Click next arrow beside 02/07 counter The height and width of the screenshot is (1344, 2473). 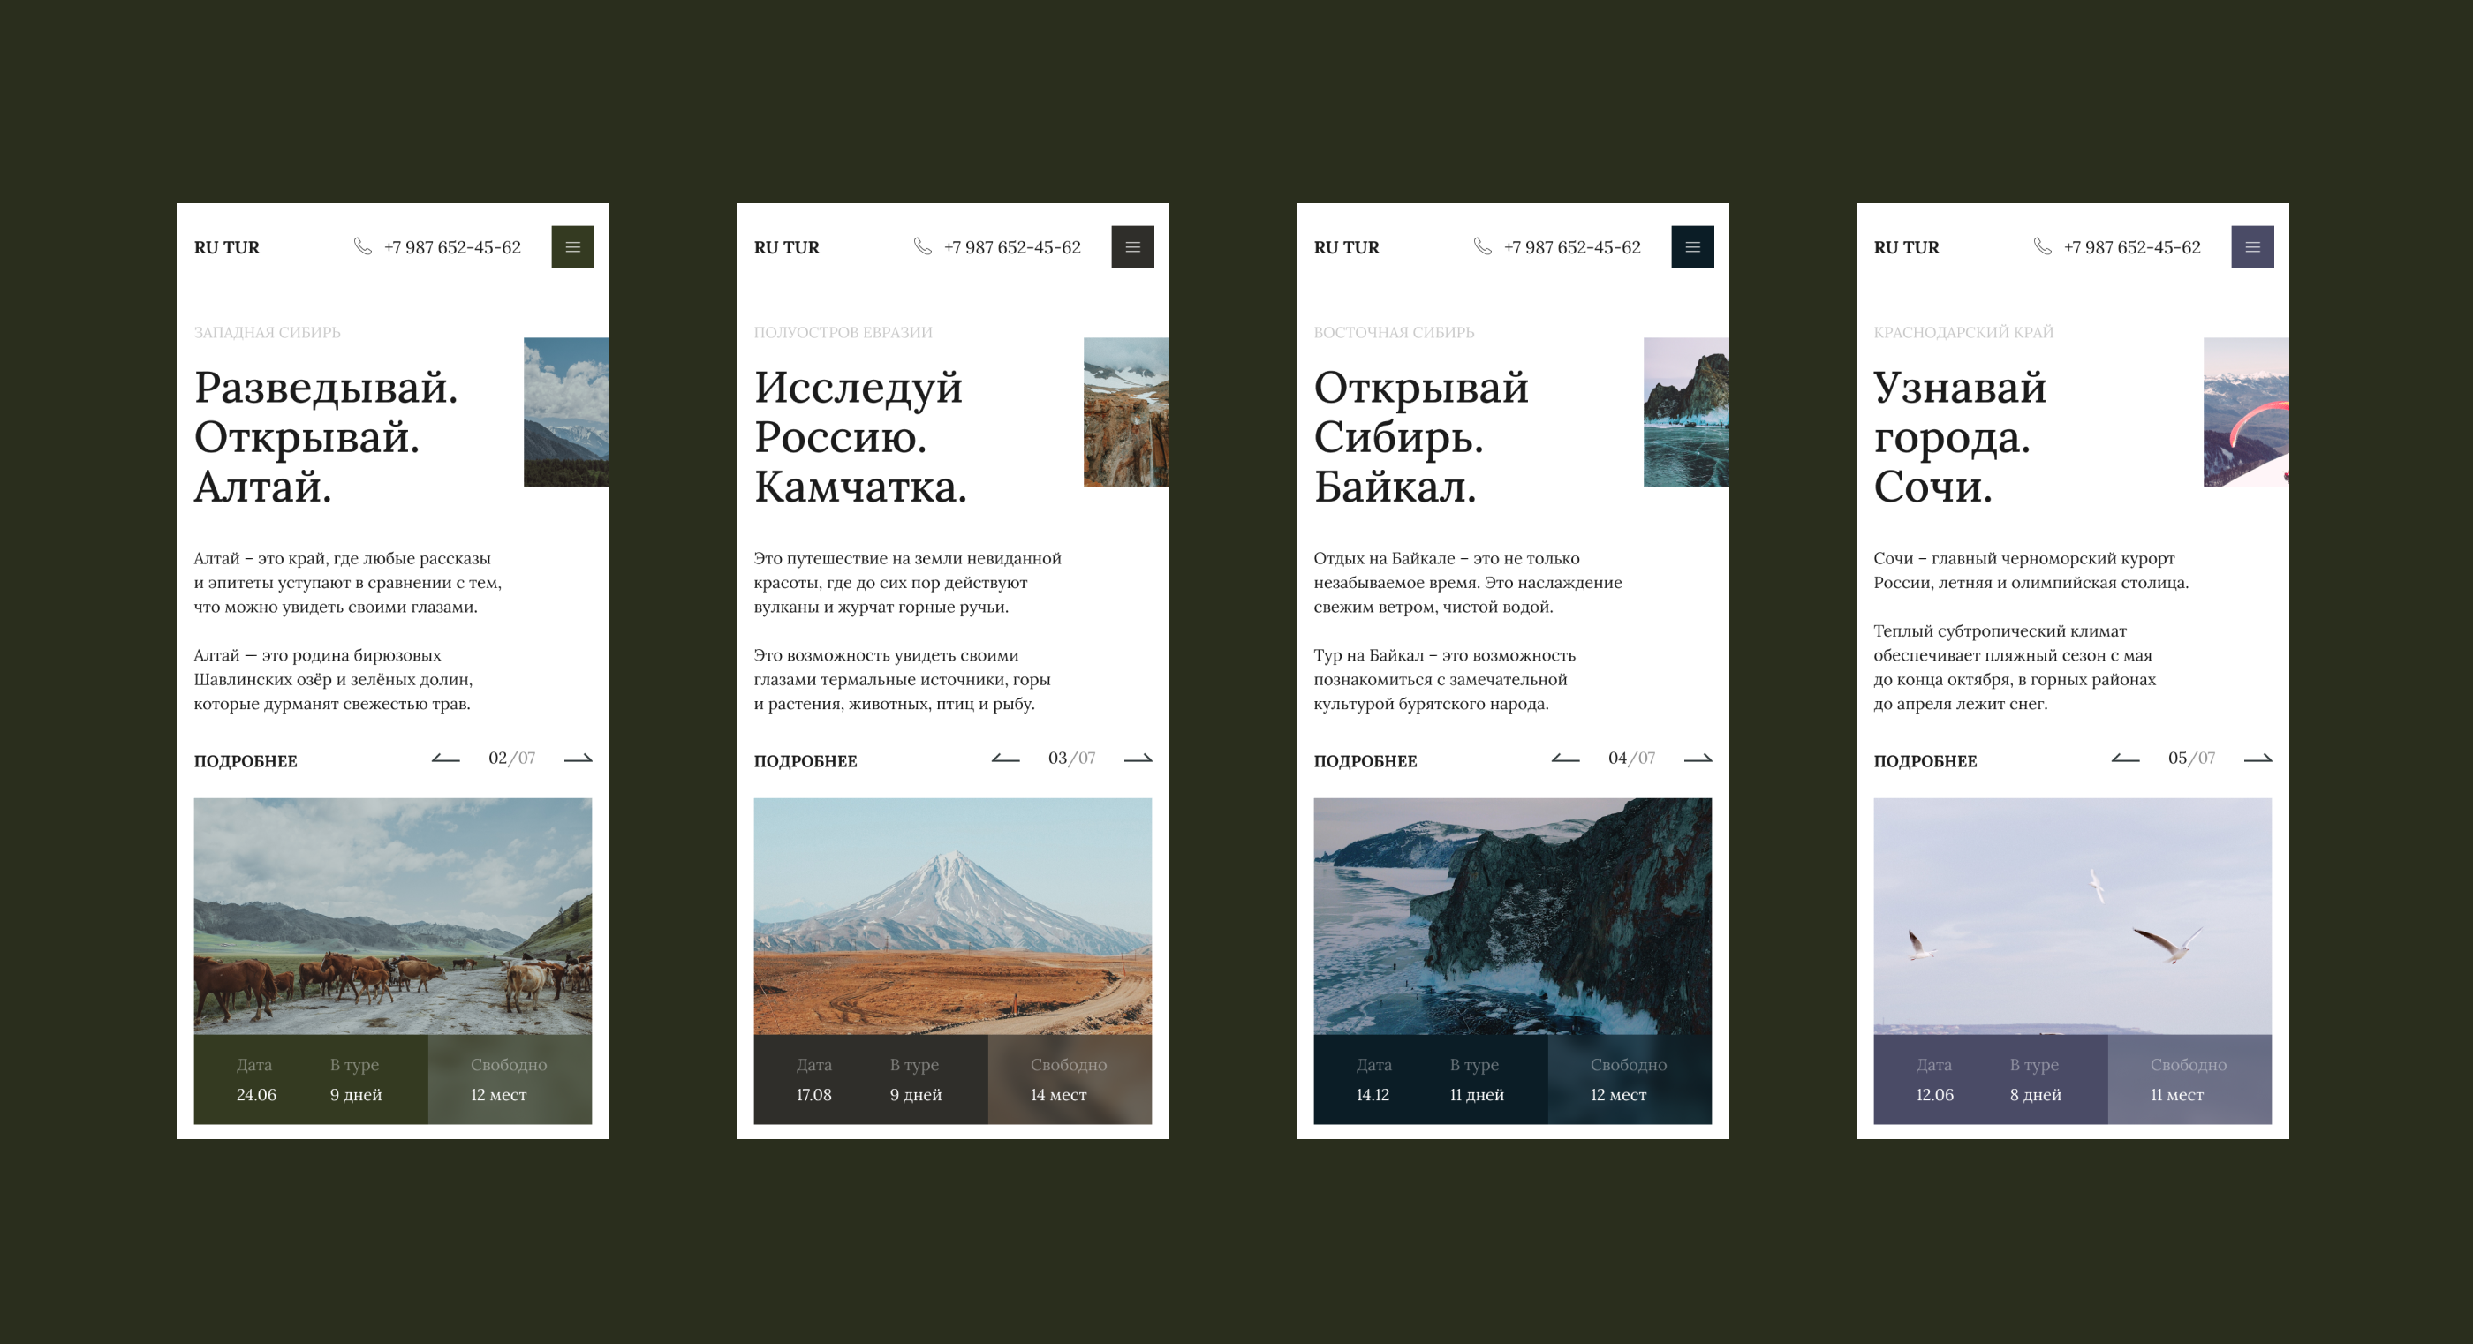pyautogui.click(x=578, y=759)
